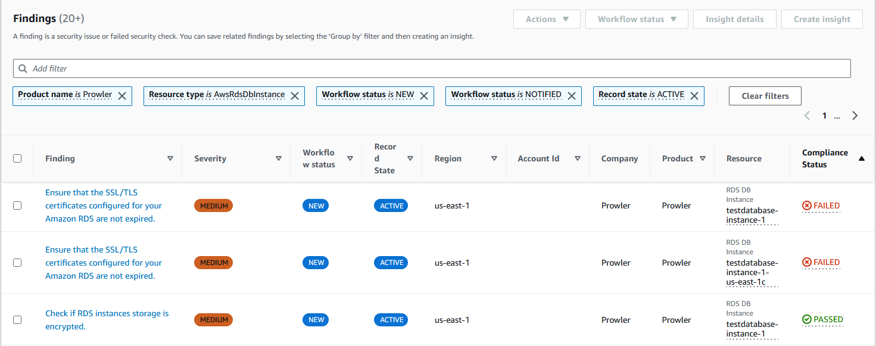Viewport: 876px width, 346px height.
Task: Open the Actions dropdown
Action: pos(546,18)
